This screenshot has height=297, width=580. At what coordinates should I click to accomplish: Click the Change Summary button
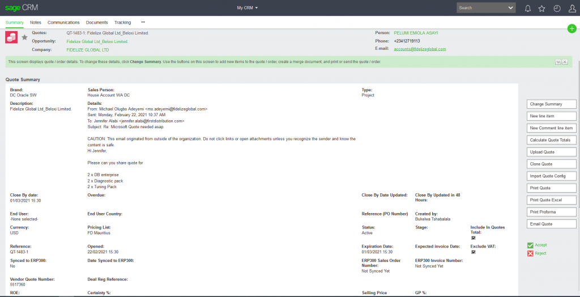[552, 104]
